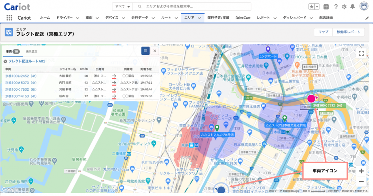The height and width of the screenshot is (196, 373).
Task: Open the 配送計画 tab
Action: [326, 18]
